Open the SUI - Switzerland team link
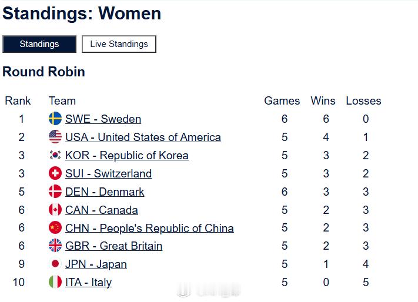 (x=108, y=174)
